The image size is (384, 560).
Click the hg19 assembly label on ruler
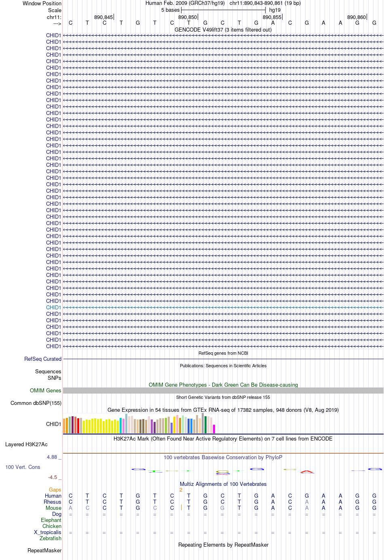pos(275,10)
